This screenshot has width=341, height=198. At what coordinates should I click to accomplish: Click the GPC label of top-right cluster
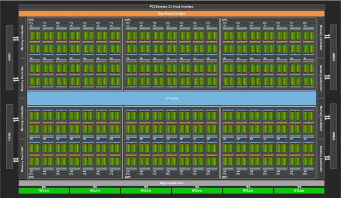[x=225, y=20]
